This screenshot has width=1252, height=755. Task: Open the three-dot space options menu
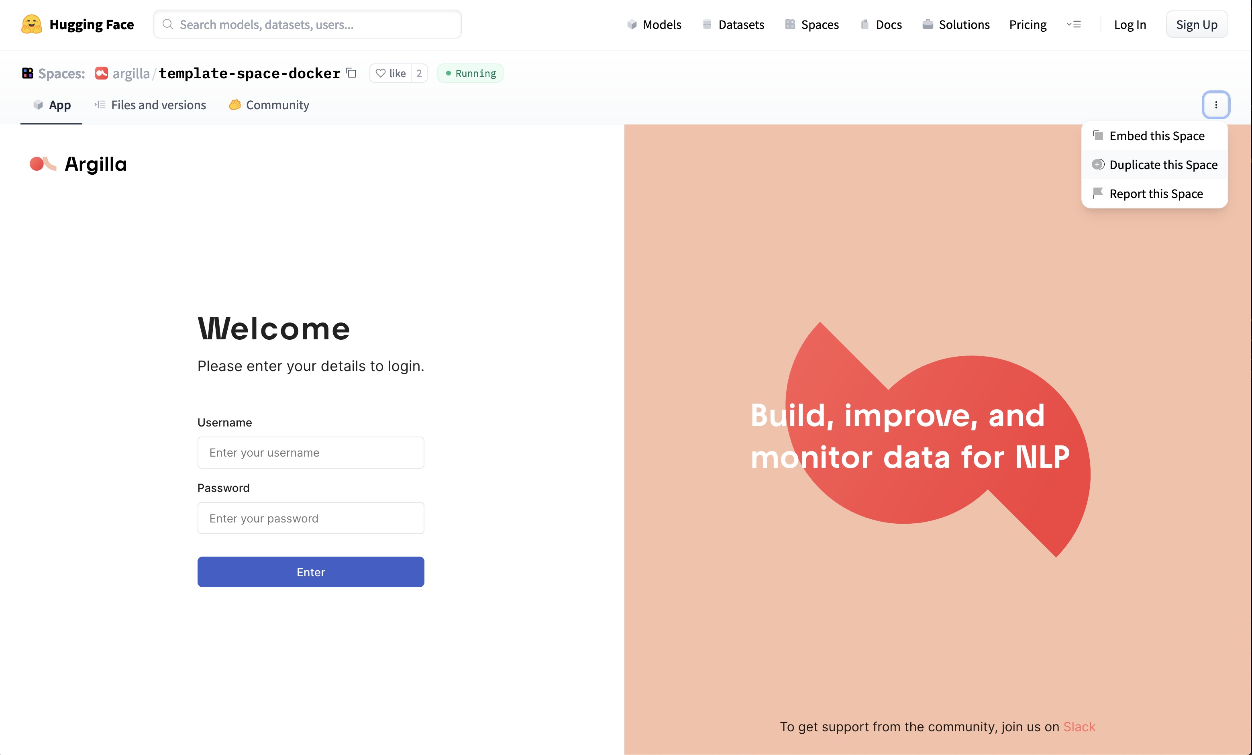click(1215, 105)
